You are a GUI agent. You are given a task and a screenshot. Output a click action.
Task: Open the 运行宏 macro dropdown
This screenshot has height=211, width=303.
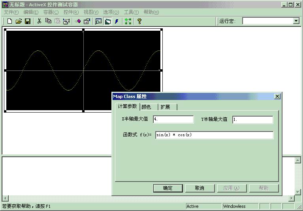click(x=296, y=21)
